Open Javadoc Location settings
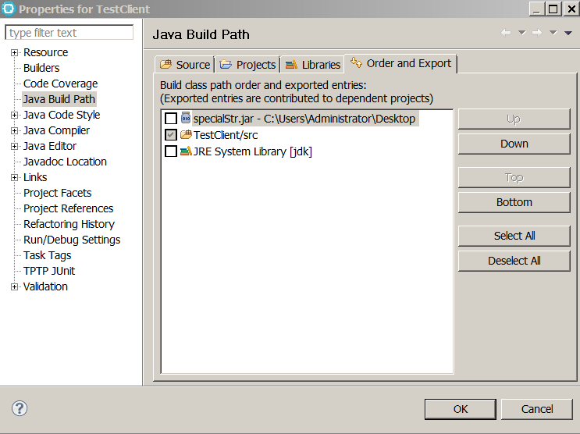 (x=65, y=162)
